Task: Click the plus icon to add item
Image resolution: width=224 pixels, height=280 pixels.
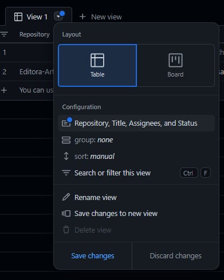Action: pyautogui.click(x=4, y=90)
